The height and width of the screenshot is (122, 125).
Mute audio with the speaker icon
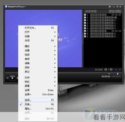click(x=109, y=74)
